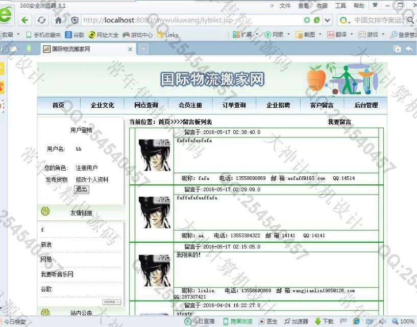The height and width of the screenshot is (327, 417).
Task: Click the skin shirt icon in the title bar
Action: pos(375,5)
